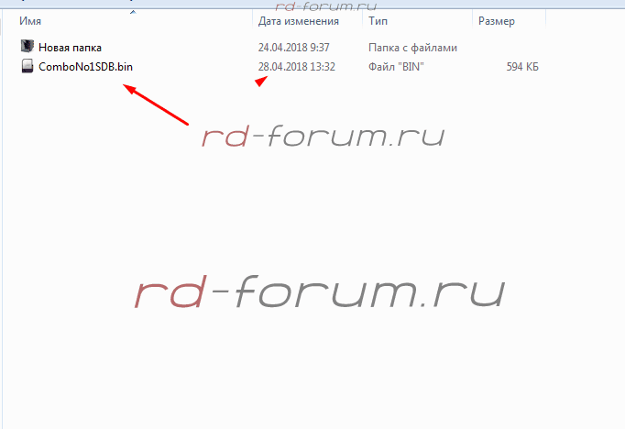Sort by the Тип column header
625x429 pixels.
click(378, 21)
